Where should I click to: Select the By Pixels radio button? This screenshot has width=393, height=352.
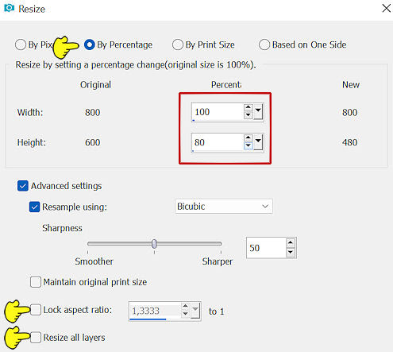point(21,44)
